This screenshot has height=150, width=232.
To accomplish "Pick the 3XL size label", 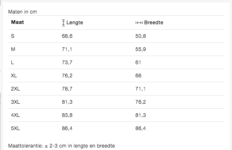I will [x=15, y=102].
